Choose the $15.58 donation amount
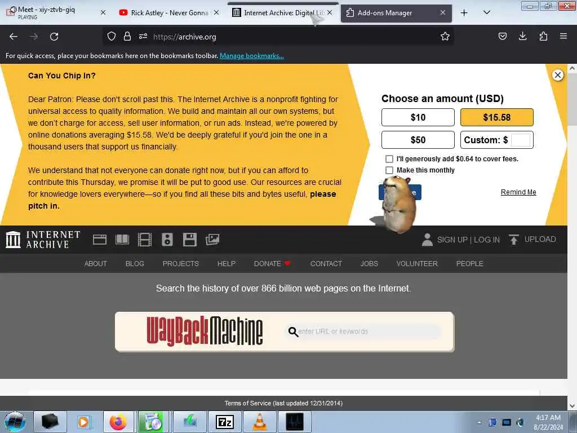 pos(497,117)
